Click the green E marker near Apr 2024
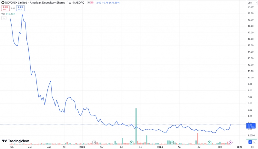Screen dimensions: 258x149 pyautogui.click(x=172, y=143)
